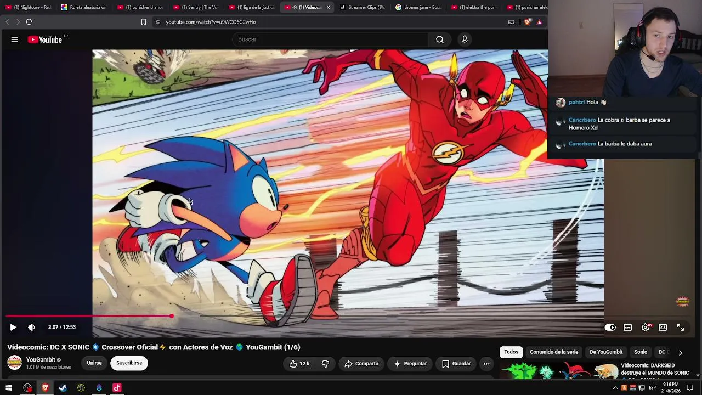Open Brave from the taskbar
702x395 pixels.
point(45,388)
